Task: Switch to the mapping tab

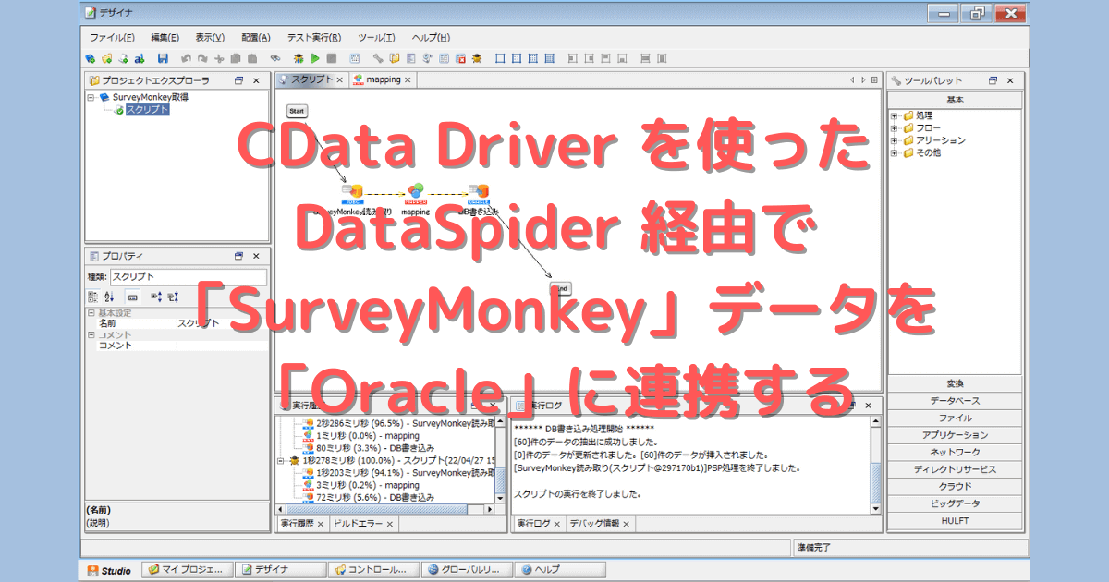Action: point(382,79)
